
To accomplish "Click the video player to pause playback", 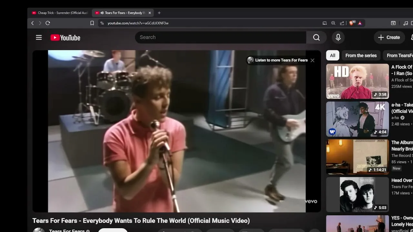I will coord(177,131).
